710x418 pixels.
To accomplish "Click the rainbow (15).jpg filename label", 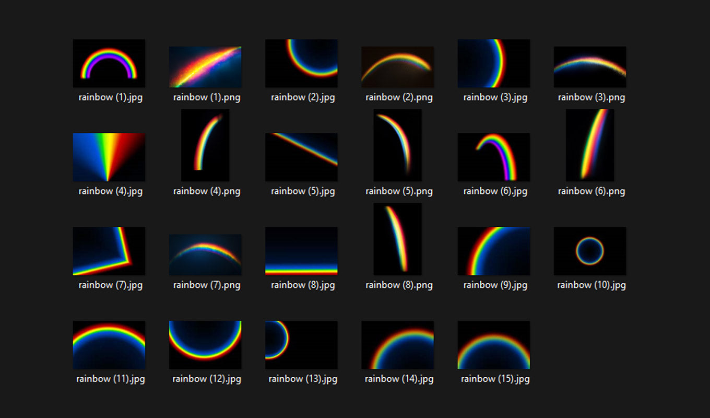I will [x=495, y=379].
